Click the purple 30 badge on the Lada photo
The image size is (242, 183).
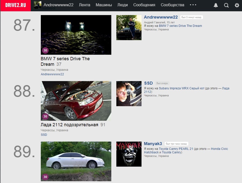[45, 116]
